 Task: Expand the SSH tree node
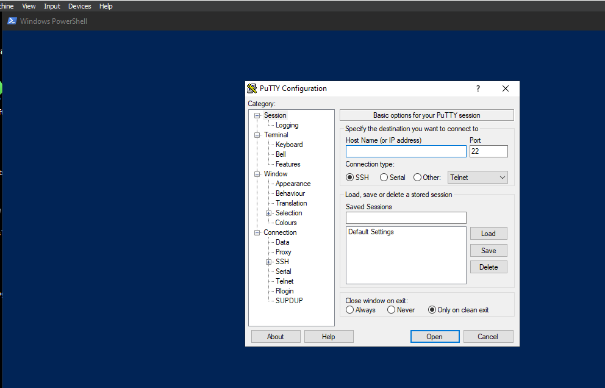(x=268, y=262)
